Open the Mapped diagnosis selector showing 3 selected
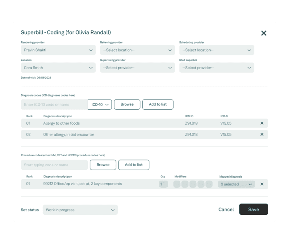This screenshot has height=244, width=289. 237,184
